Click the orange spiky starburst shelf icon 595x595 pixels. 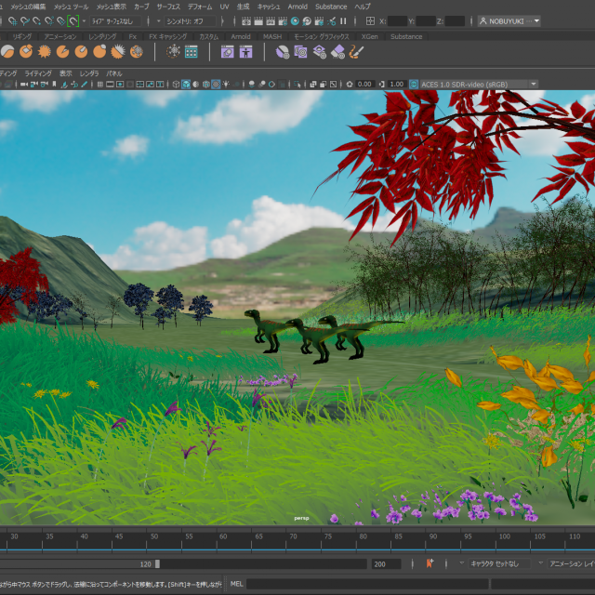click(x=45, y=52)
